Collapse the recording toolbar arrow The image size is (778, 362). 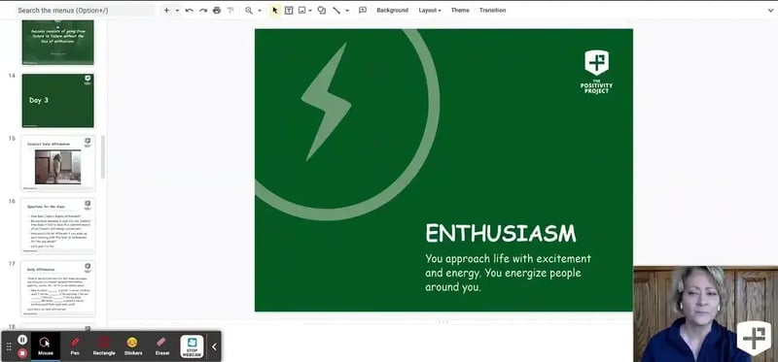coord(214,346)
